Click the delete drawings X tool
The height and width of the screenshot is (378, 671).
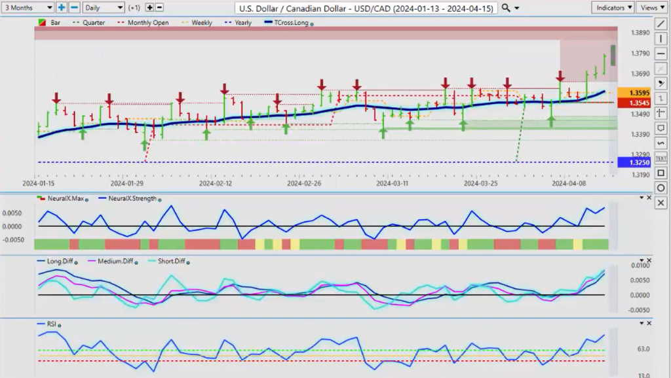click(661, 203)
